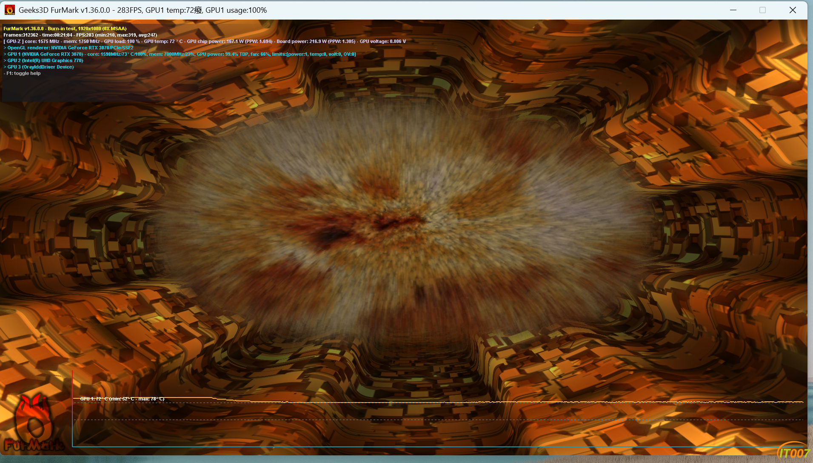Click the 'GPU voltage: 0.806 V' value
The height and width of the screenshot is (463, 813).
pyautogui.click(x=383, y=41)
